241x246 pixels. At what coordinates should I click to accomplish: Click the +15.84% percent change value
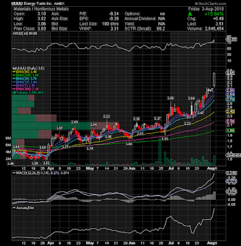click(x=213, y=14)
